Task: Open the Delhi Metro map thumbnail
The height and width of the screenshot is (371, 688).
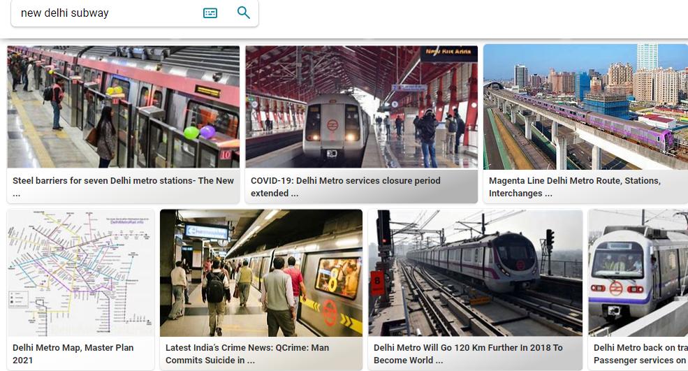Action: [81, 273]
